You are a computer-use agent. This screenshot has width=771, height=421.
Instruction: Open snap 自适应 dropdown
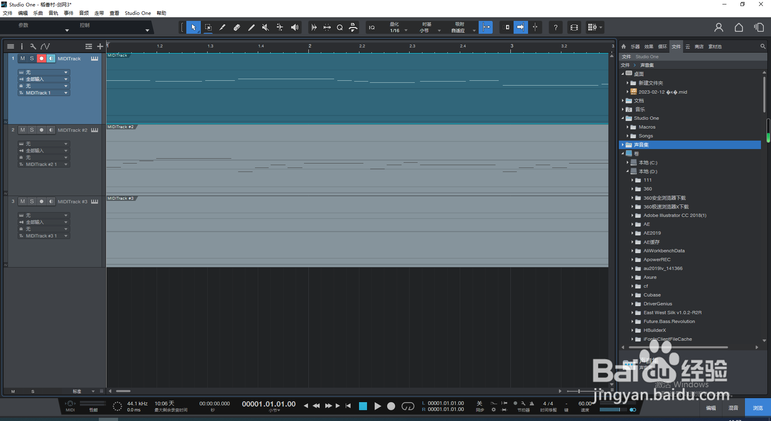click(463, 31)
